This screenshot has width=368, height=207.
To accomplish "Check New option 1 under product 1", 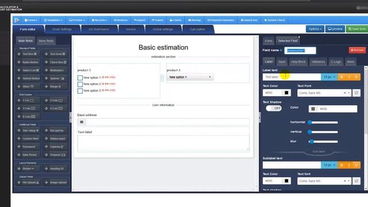I will point(80,78).
